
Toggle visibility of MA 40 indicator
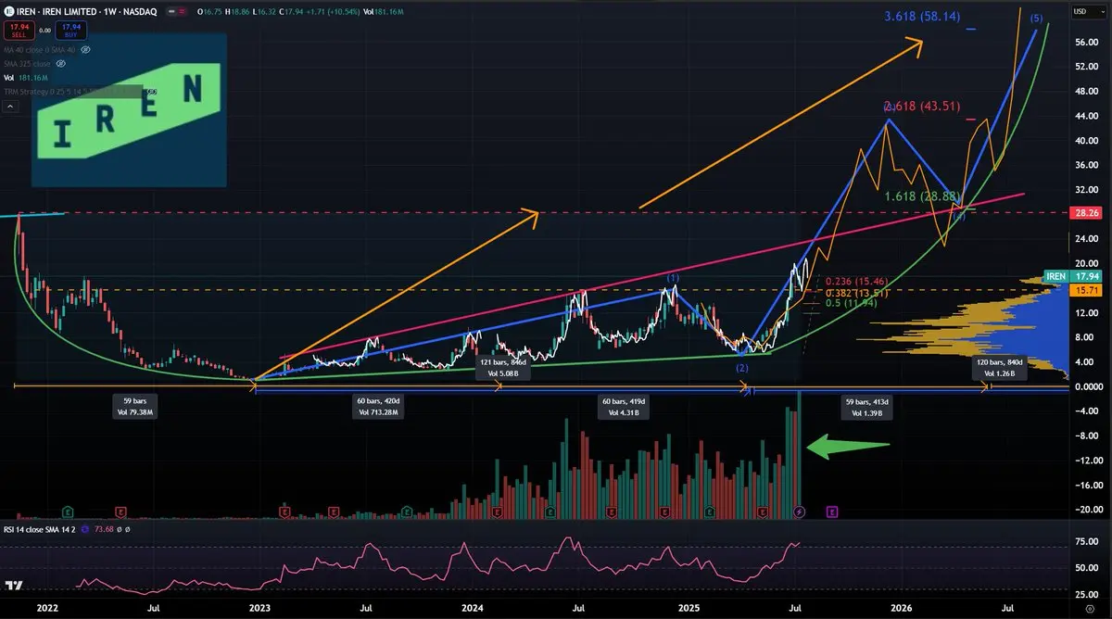tap(85, 48)
